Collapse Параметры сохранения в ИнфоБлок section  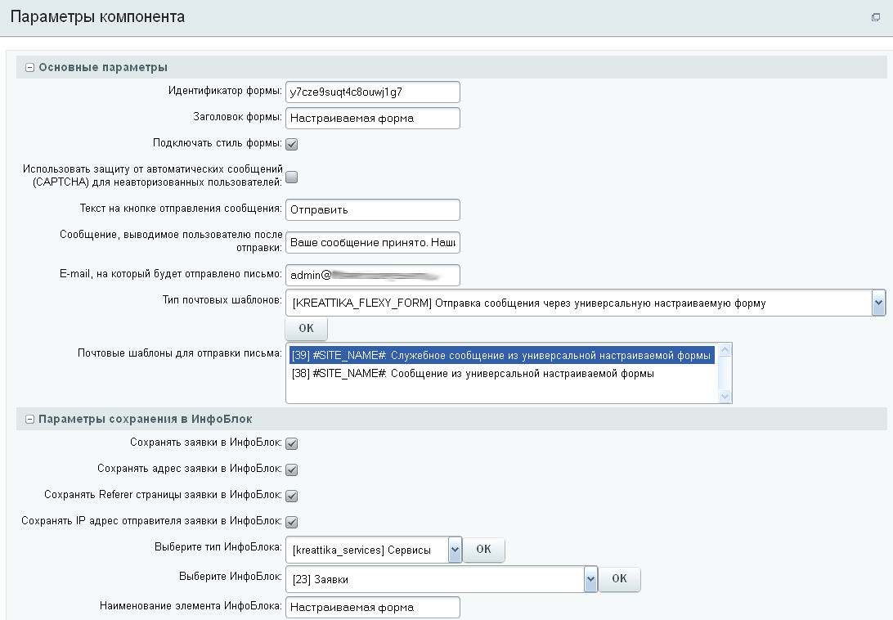pos(30,420)
